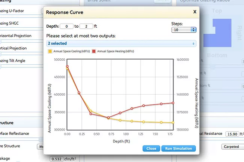Open the Carpeted dropdown in background
The width and height of the screenshot is (244, 162).
click(x=233, y=147)
